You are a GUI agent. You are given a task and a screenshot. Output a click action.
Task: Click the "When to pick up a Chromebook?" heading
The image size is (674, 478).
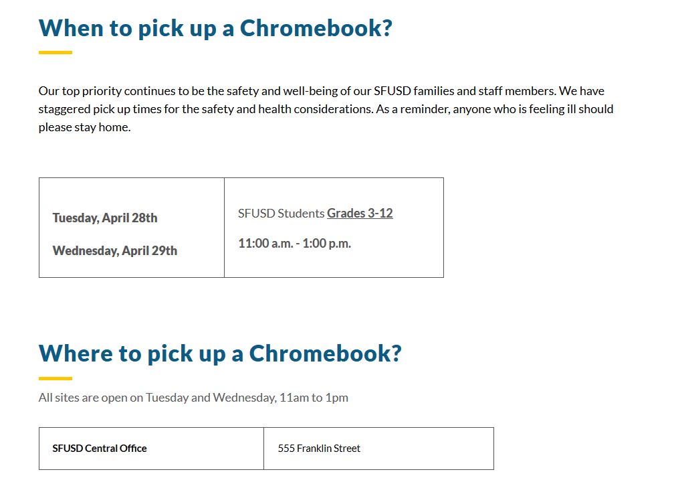pos(215,28)
